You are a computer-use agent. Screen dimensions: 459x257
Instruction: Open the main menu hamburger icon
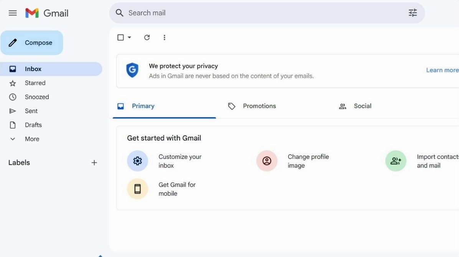tap(12, 13)
